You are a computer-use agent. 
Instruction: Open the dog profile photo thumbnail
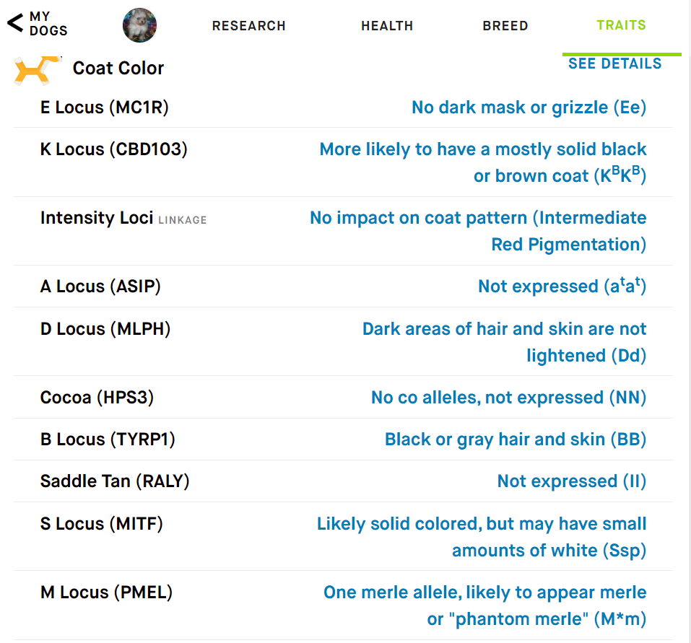[139, 25]
